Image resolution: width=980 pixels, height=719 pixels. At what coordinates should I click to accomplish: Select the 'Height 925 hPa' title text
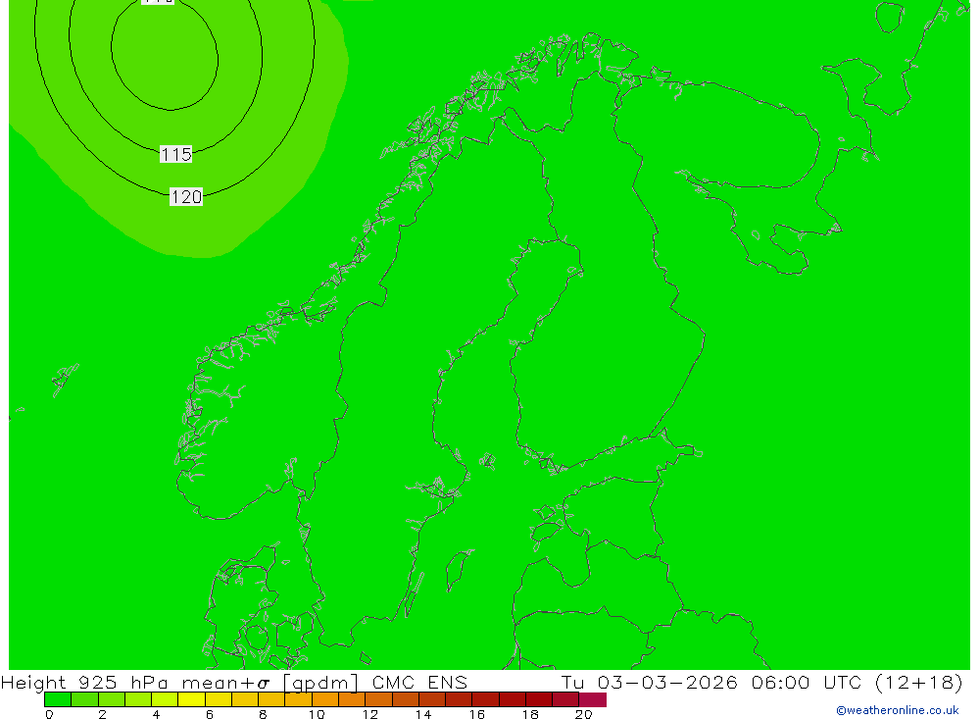(x=84, y=682)
